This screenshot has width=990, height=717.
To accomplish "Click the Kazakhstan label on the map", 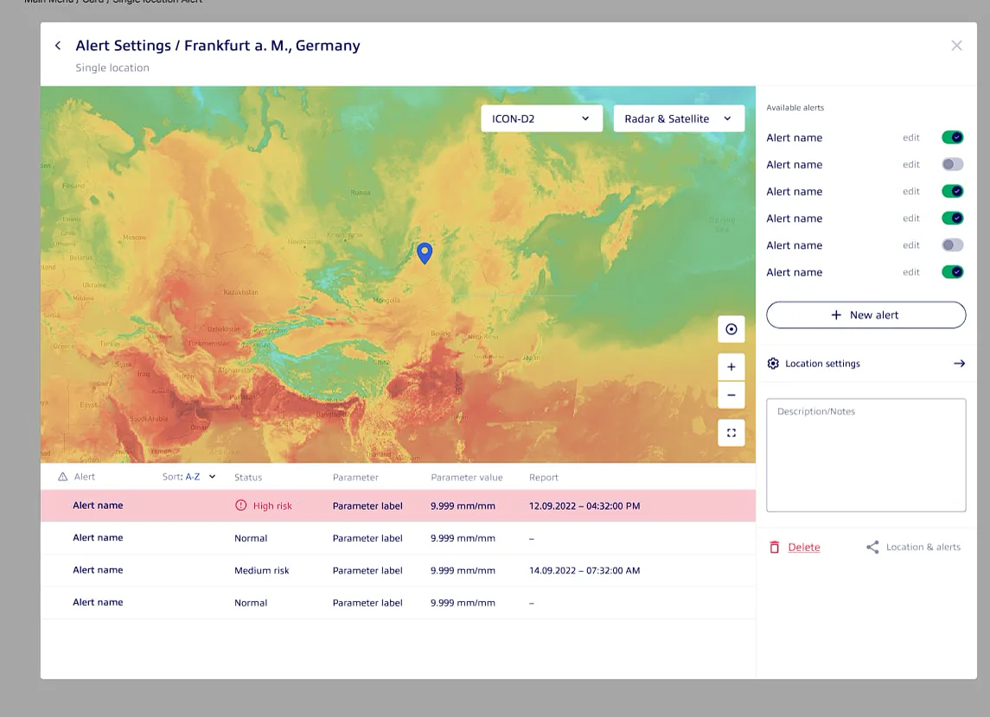I will 240,292.
